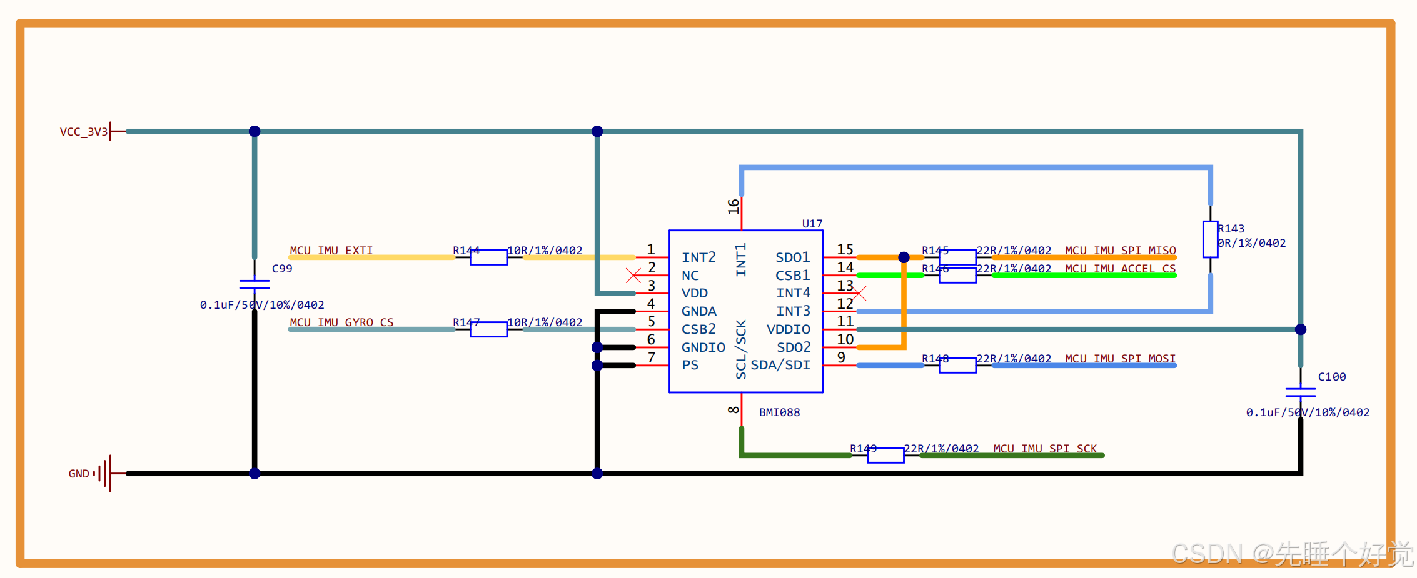Click R144 value 10R/1%/0402
The image size is (1417, 578).
click(x=544, y=251)
